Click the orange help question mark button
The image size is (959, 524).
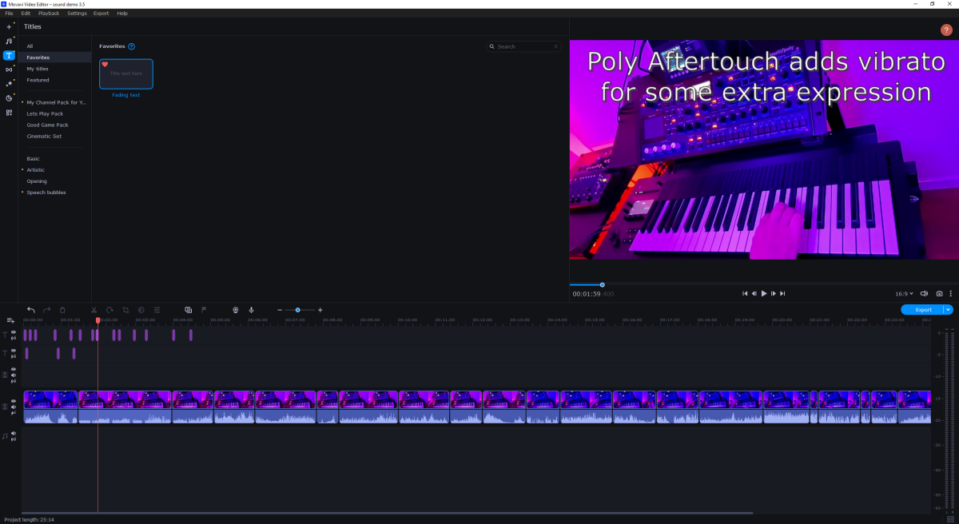(x=946, y=30)
